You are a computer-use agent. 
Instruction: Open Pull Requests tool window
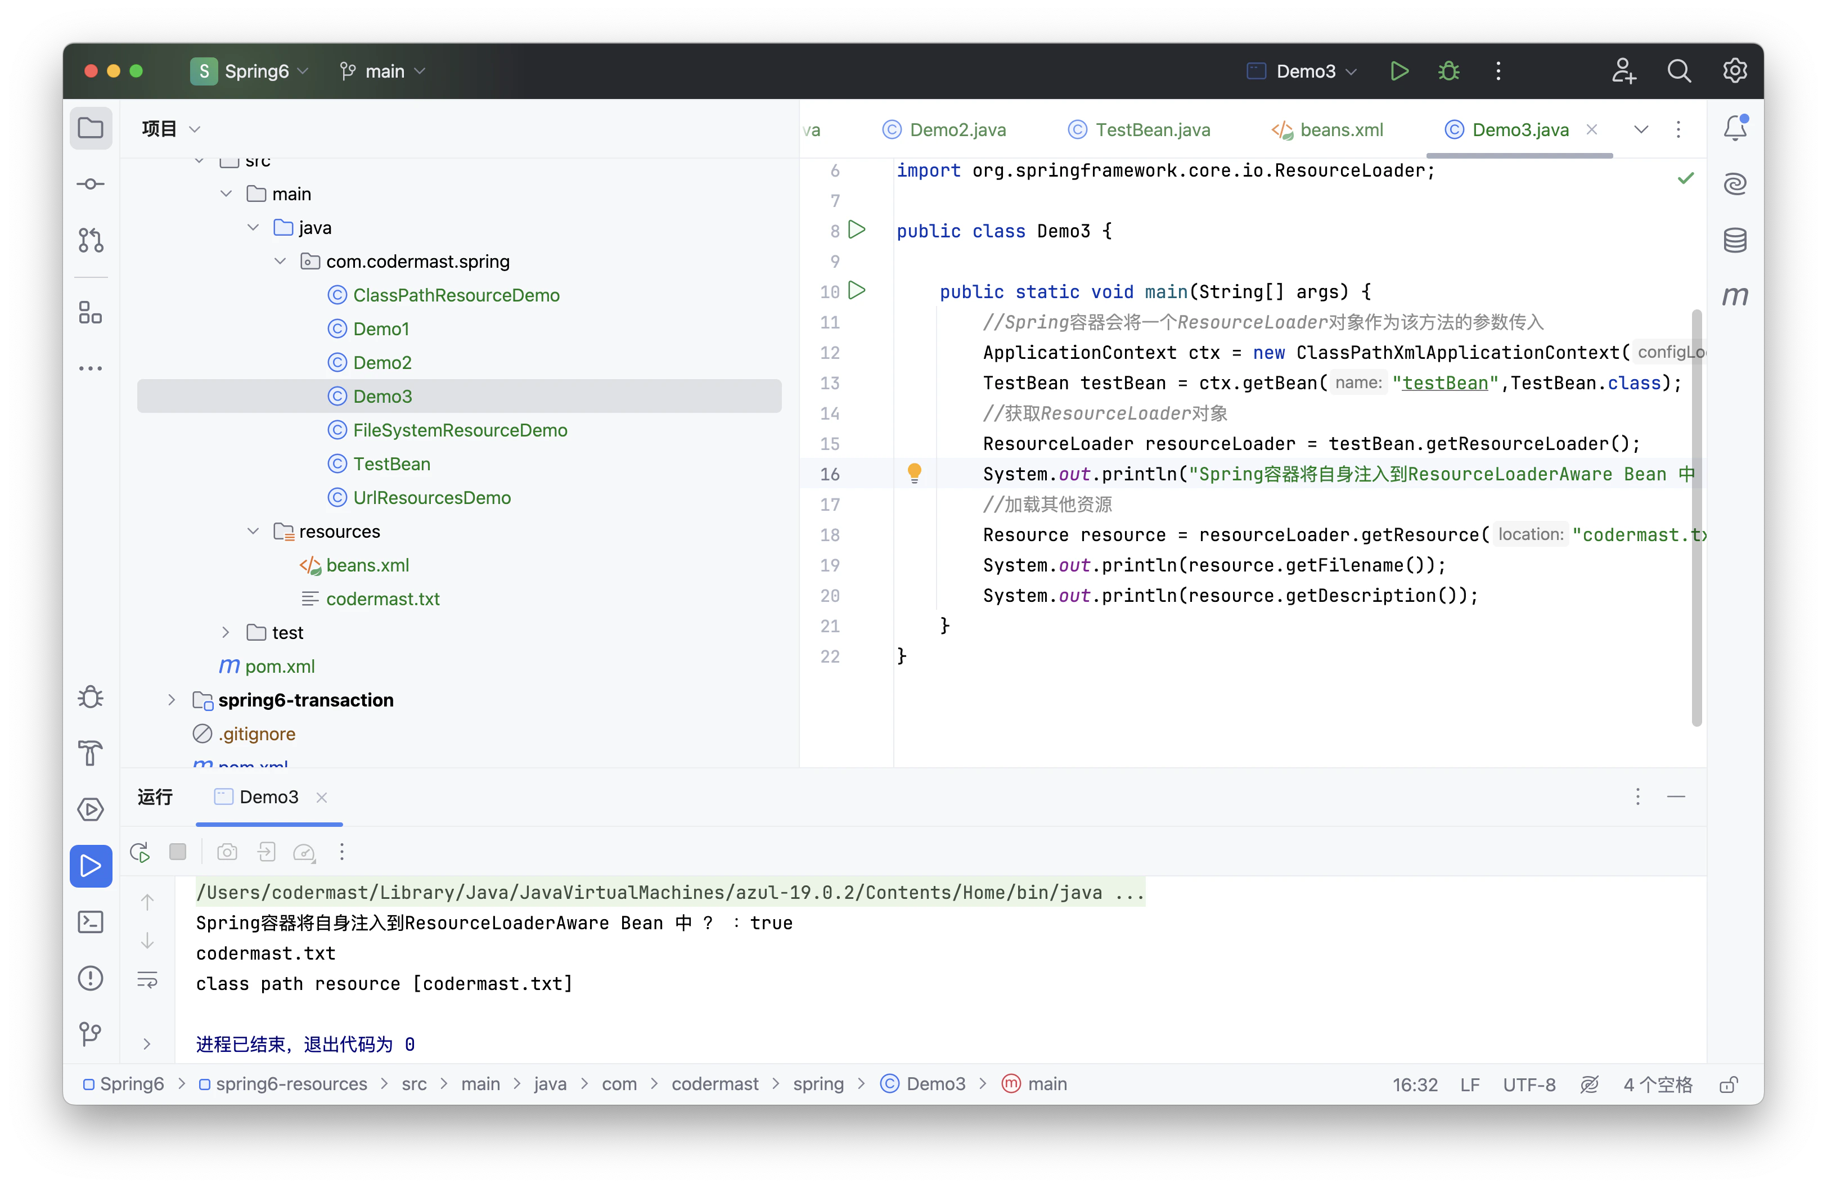click(x=91, y=240)
